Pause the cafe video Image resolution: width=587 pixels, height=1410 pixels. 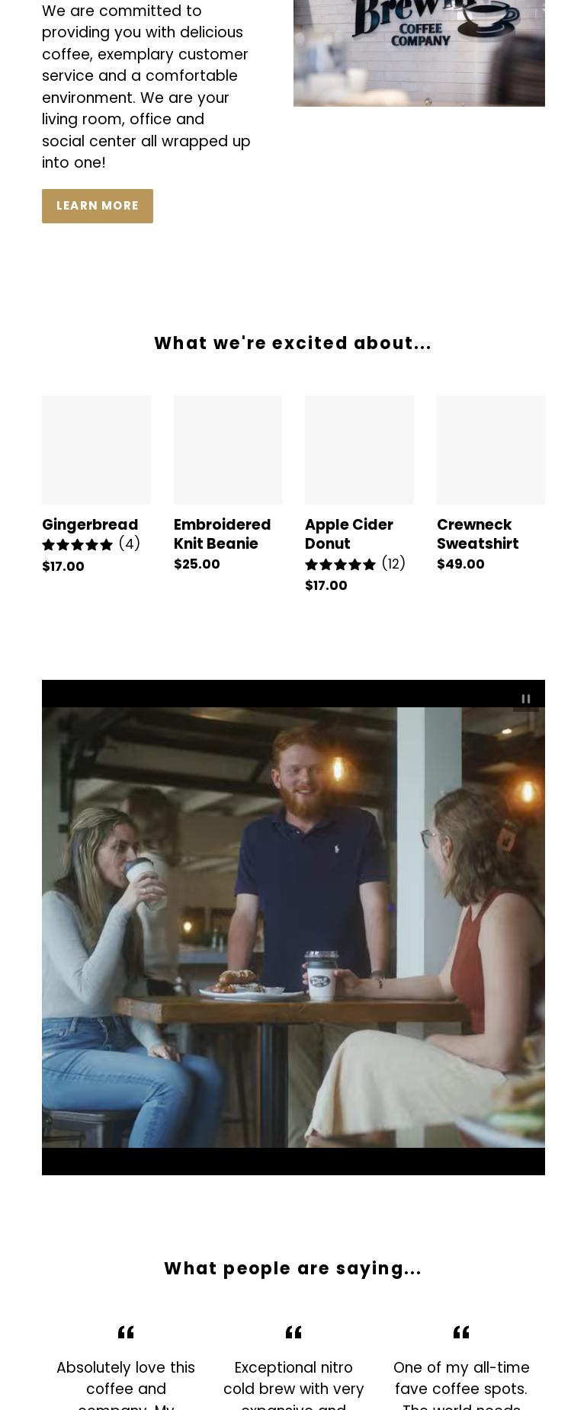pyautogui.click(x=526, y=699)
